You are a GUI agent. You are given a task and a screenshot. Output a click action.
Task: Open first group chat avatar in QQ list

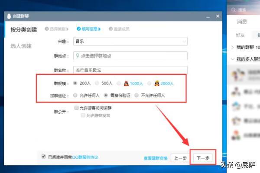coord(237,75)
